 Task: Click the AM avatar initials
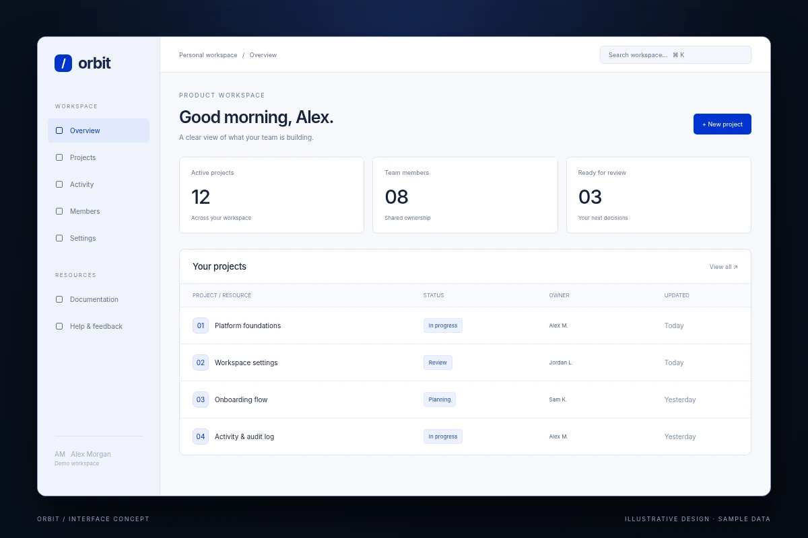coord(60,455)
